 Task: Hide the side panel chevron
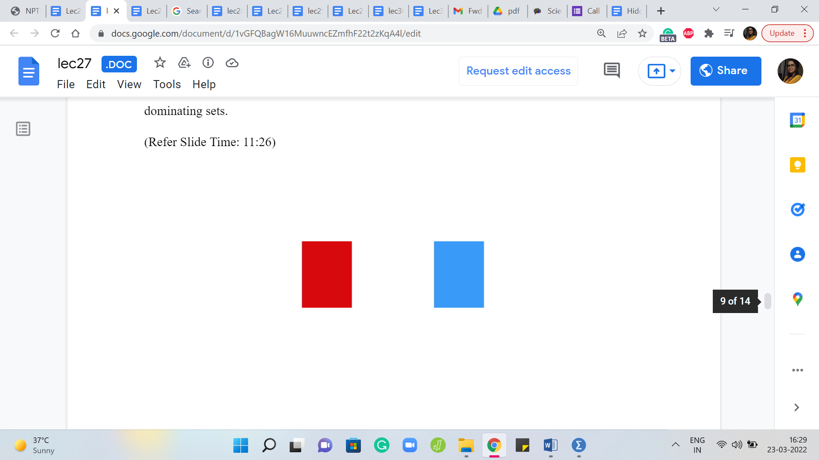[x=796, y=408]
